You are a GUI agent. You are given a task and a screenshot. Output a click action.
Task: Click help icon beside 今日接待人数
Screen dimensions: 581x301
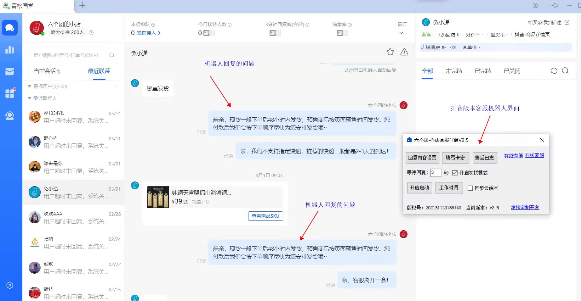[230, 25]
